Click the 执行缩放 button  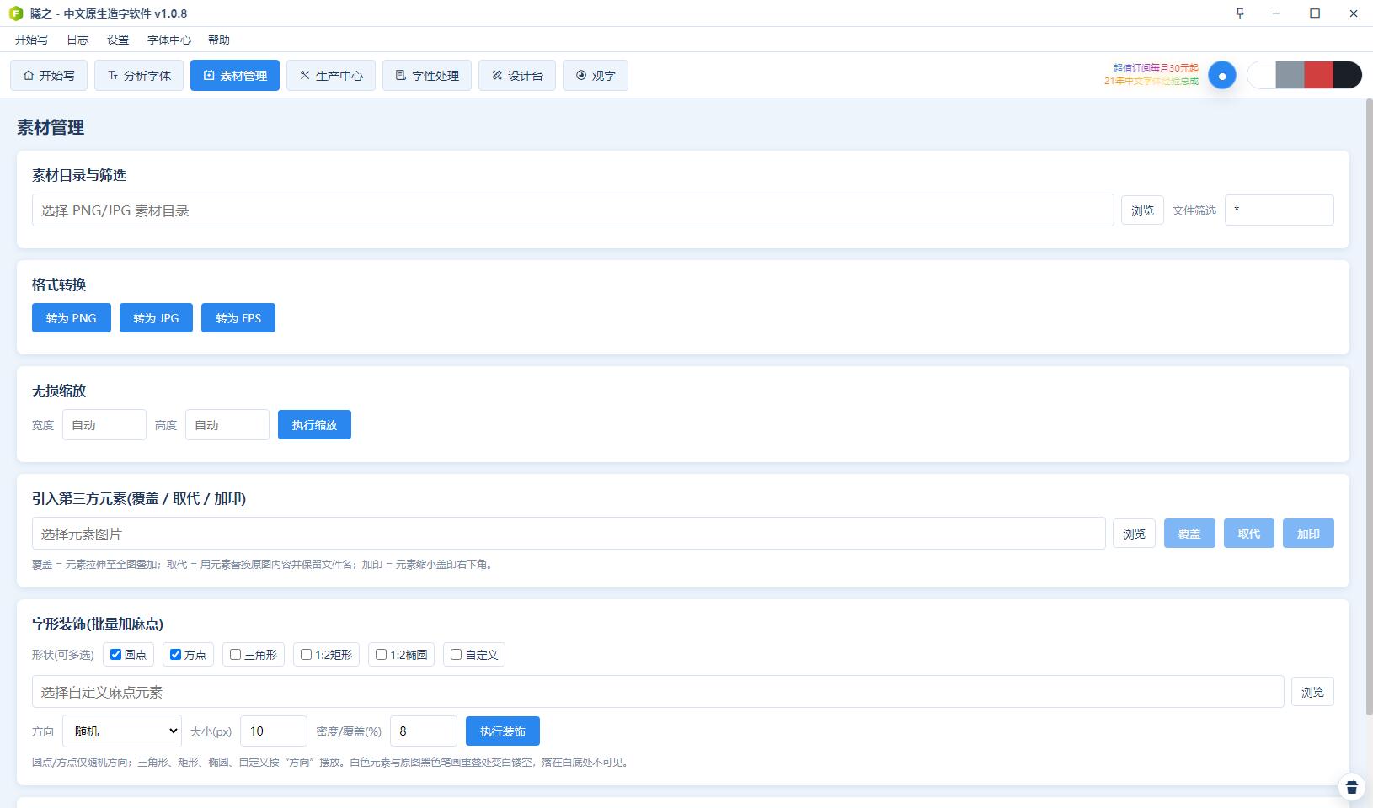tap(314, 425)
